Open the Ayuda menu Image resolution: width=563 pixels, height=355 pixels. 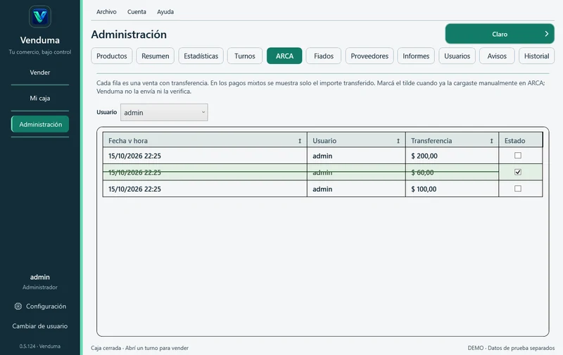click(x=165, y=12)
